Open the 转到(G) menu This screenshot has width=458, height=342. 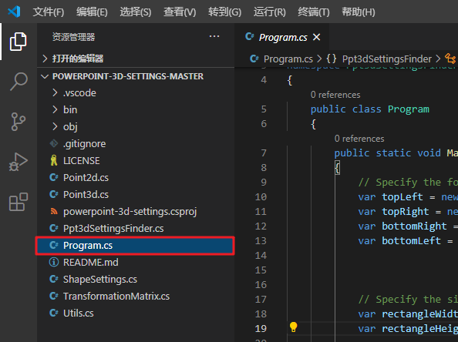pyautogui.click(x=224, y=12)
